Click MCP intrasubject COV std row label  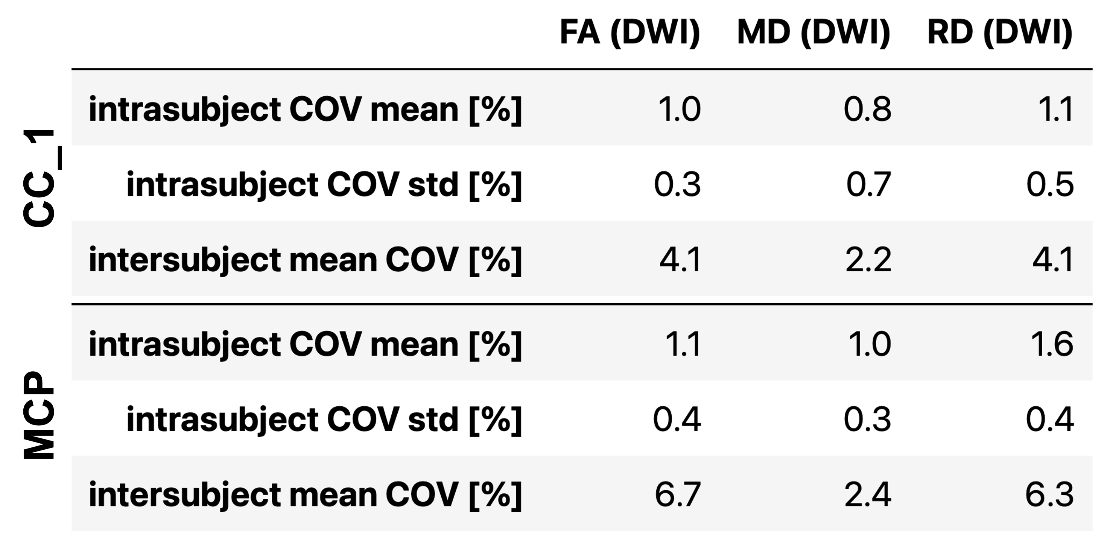point(324,420)
